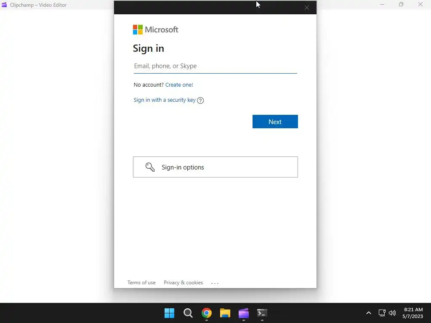Click the security key help question icon
This screenshot has width=431, height=323.
pos(200,101)
